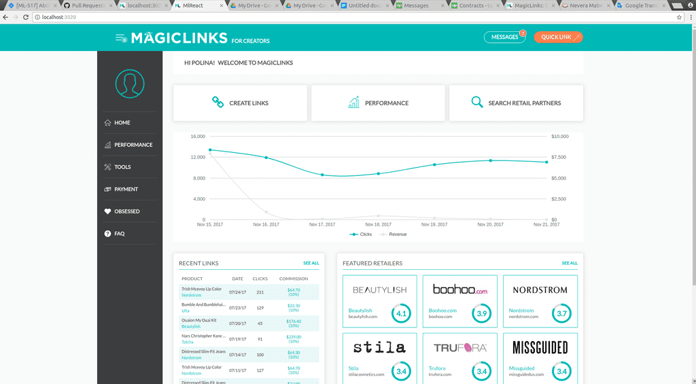Click See All in Recent Links
This screenshot has width=696, height=384.
[x=311, y=263]
